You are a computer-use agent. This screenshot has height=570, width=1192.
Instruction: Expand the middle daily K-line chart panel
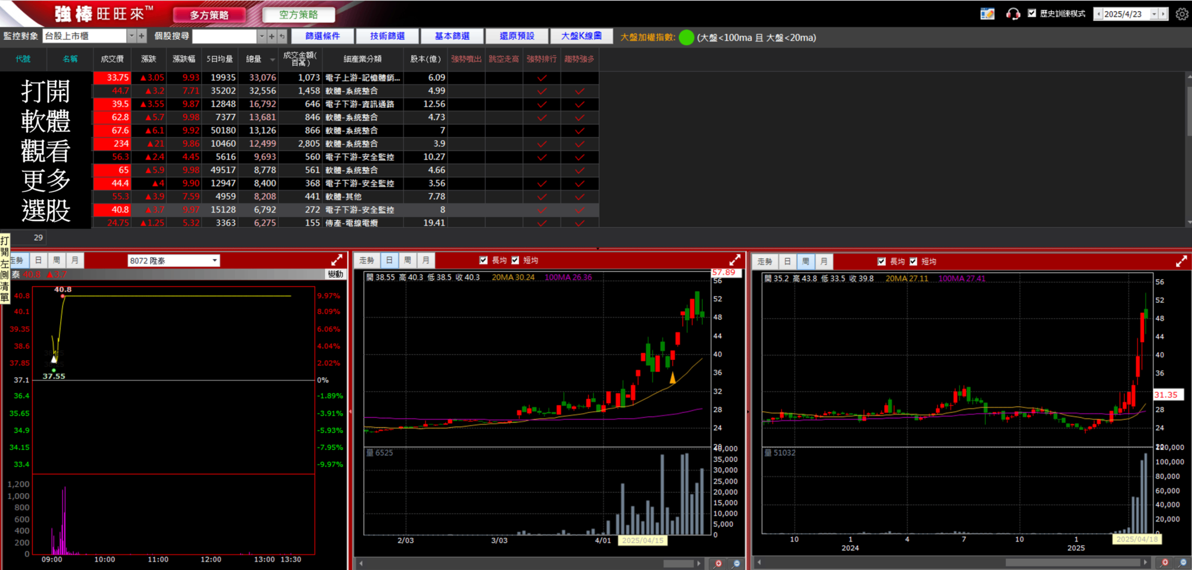[x=735, y=260]
